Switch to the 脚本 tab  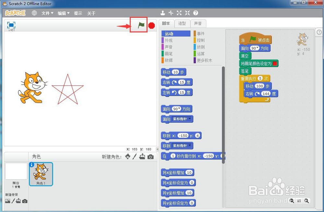tap(166, 23)
